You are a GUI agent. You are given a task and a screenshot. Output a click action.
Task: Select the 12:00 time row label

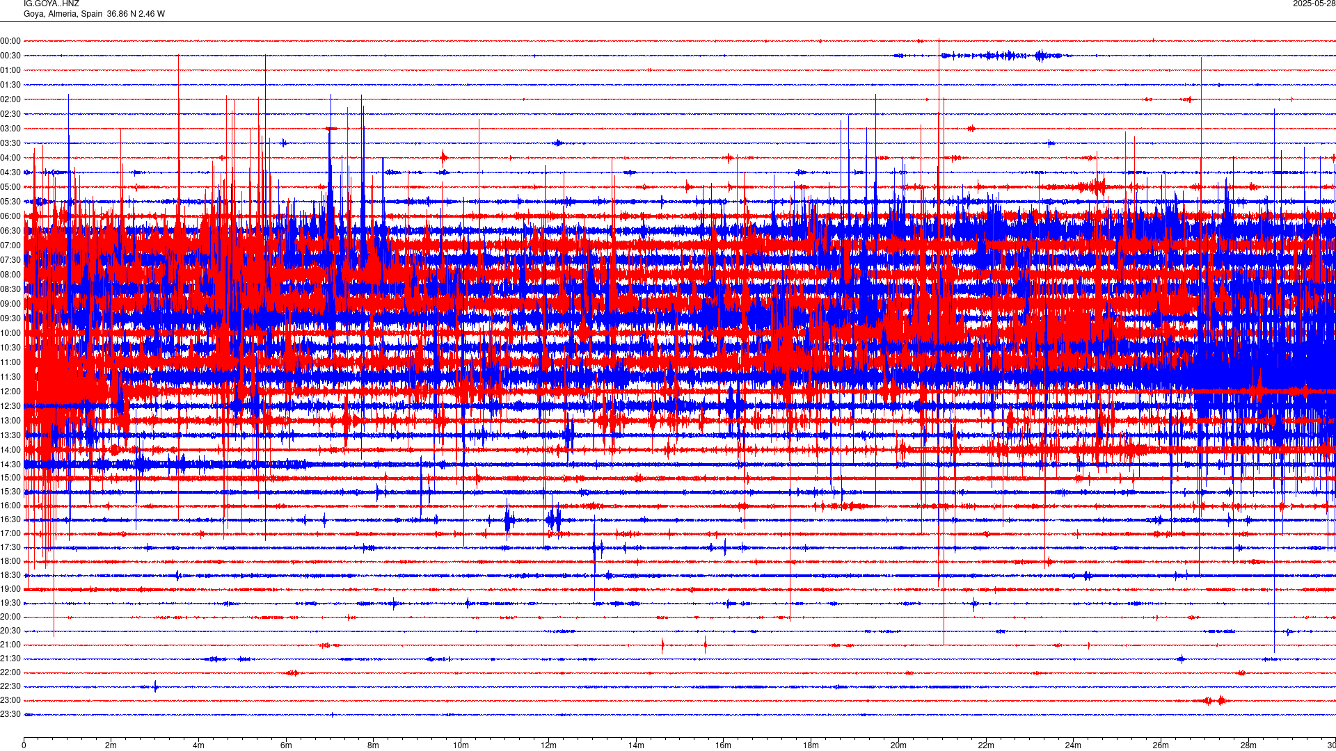point(10,391)
